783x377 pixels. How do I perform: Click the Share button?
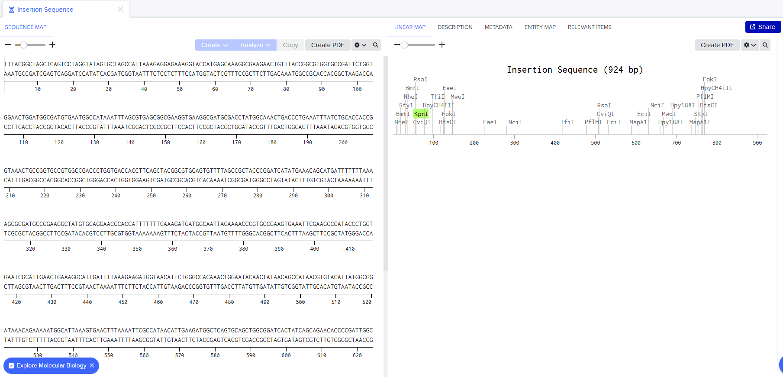763,27
